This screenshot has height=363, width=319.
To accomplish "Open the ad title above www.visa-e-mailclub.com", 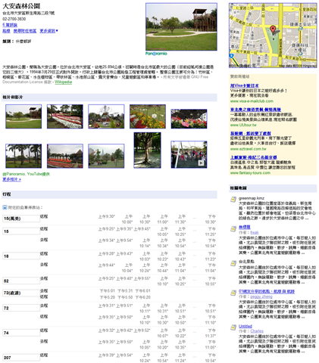I will [x=244, y=85].
